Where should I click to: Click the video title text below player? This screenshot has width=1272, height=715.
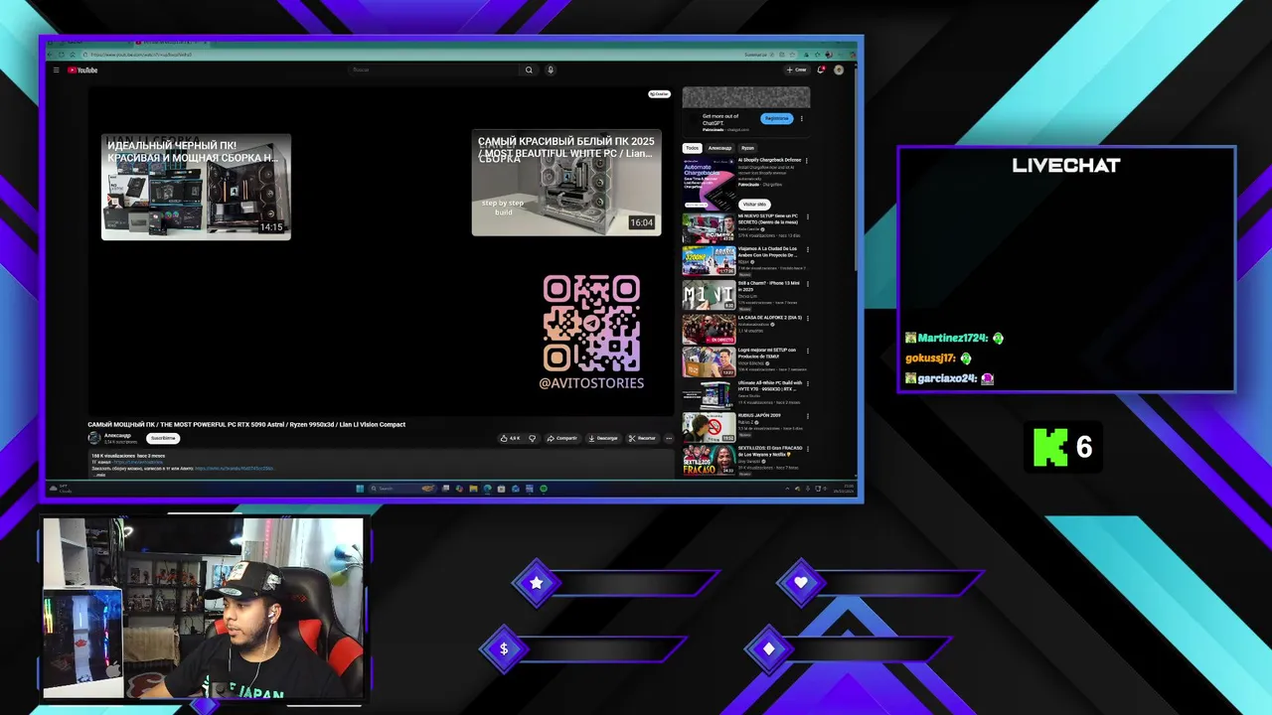(246, 424)
